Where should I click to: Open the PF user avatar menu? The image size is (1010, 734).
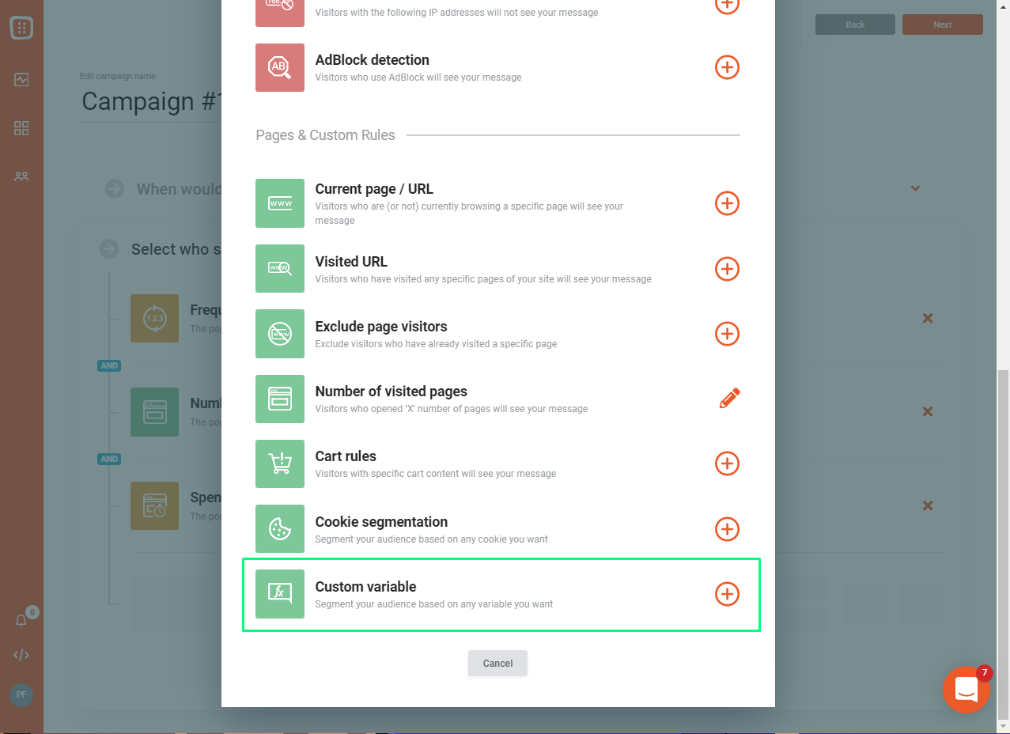(21, 695)
